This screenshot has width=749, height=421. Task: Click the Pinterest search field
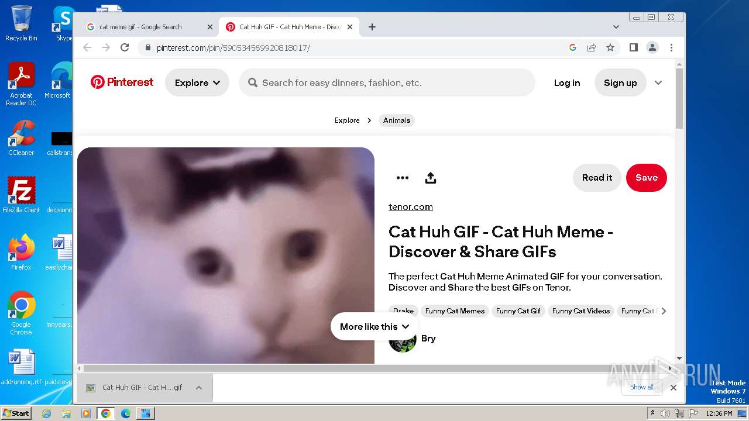click(387, 82)
